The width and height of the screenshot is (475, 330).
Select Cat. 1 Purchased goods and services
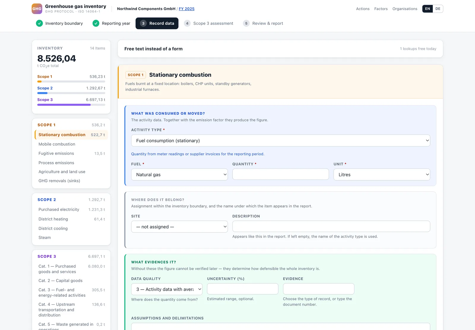coord(71,269)
